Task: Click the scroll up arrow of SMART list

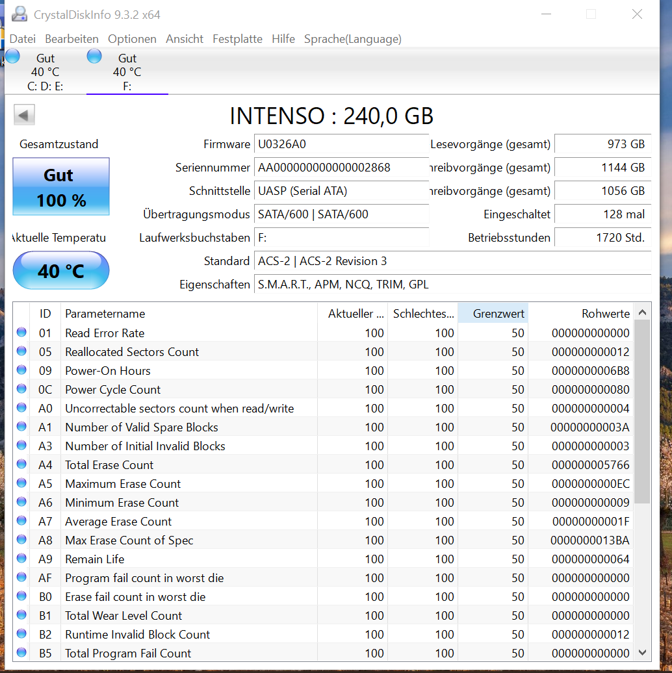Action: (642, 312)
